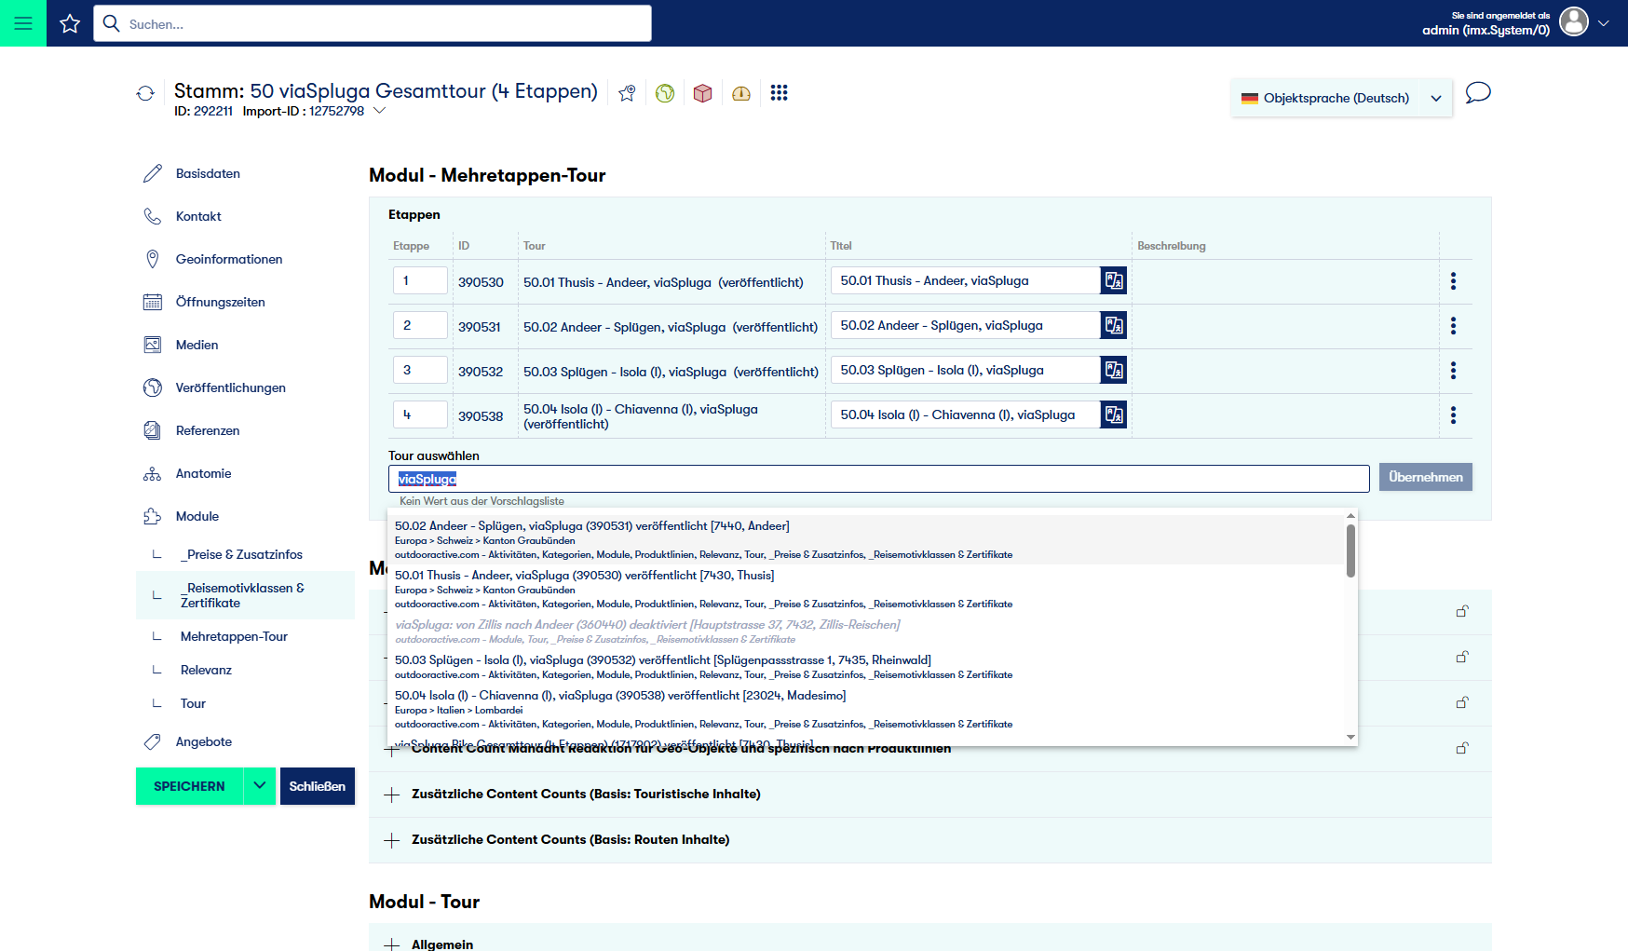
Task: Choose deactivated suggestion viaSpluga von Zillis
Action: 866,632
